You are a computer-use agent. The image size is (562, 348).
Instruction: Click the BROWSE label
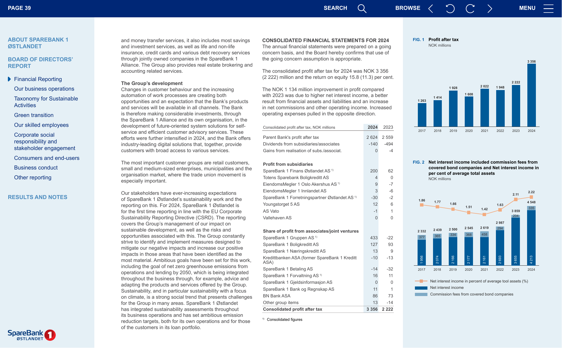(x=408, y=8)
